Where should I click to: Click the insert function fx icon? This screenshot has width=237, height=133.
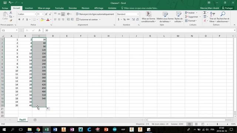point(40,30)
